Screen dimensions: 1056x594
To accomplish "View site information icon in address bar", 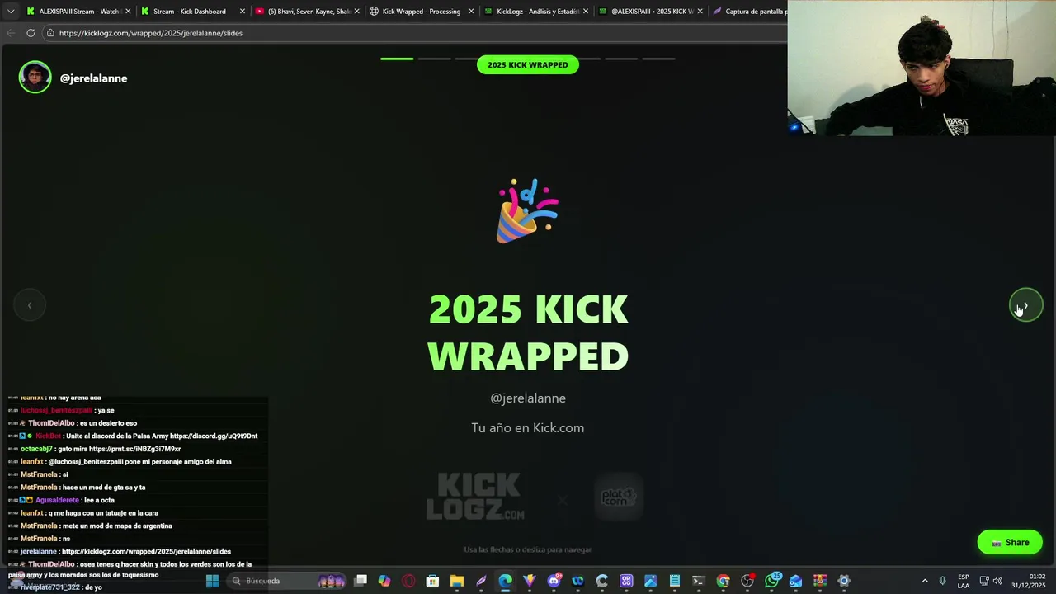I will pyautogui.click(x=50, y=33).
